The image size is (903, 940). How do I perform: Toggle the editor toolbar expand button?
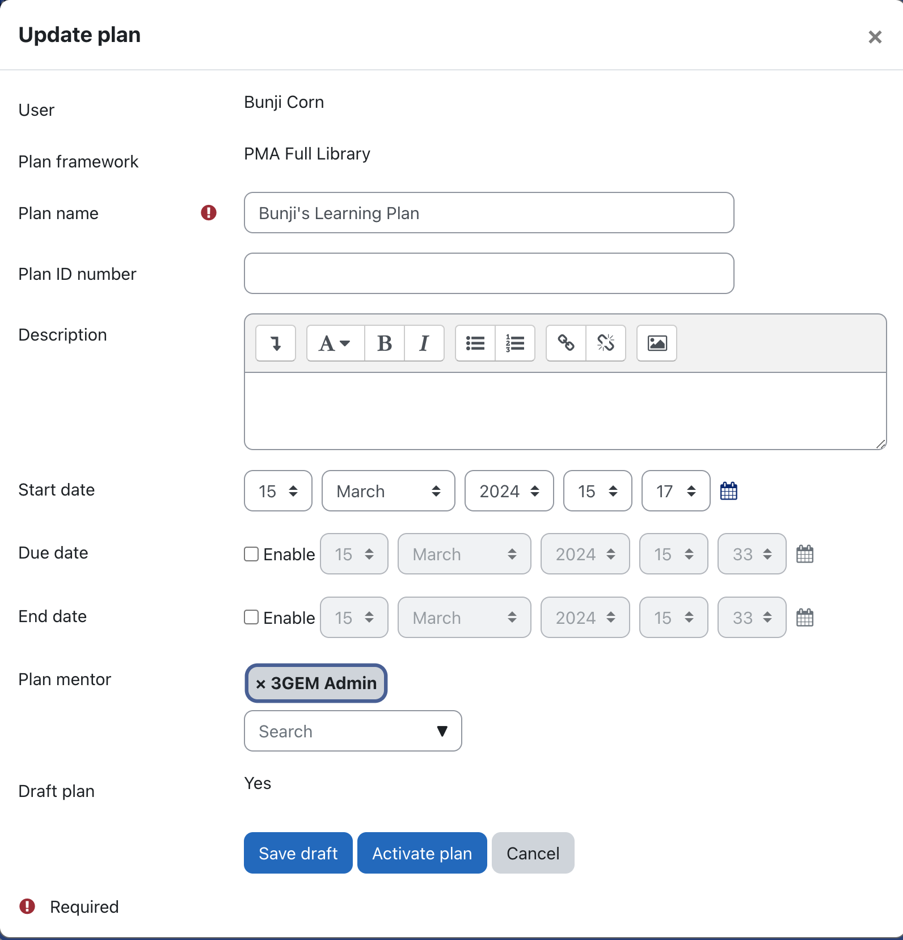coord(276,343)
